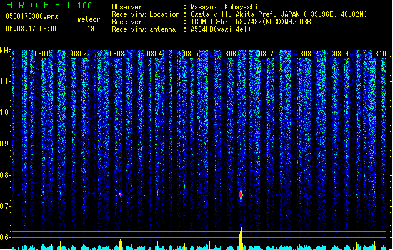Click the 0301 time marker label
This screenshot has width=393, height=250.
[42, 54]
